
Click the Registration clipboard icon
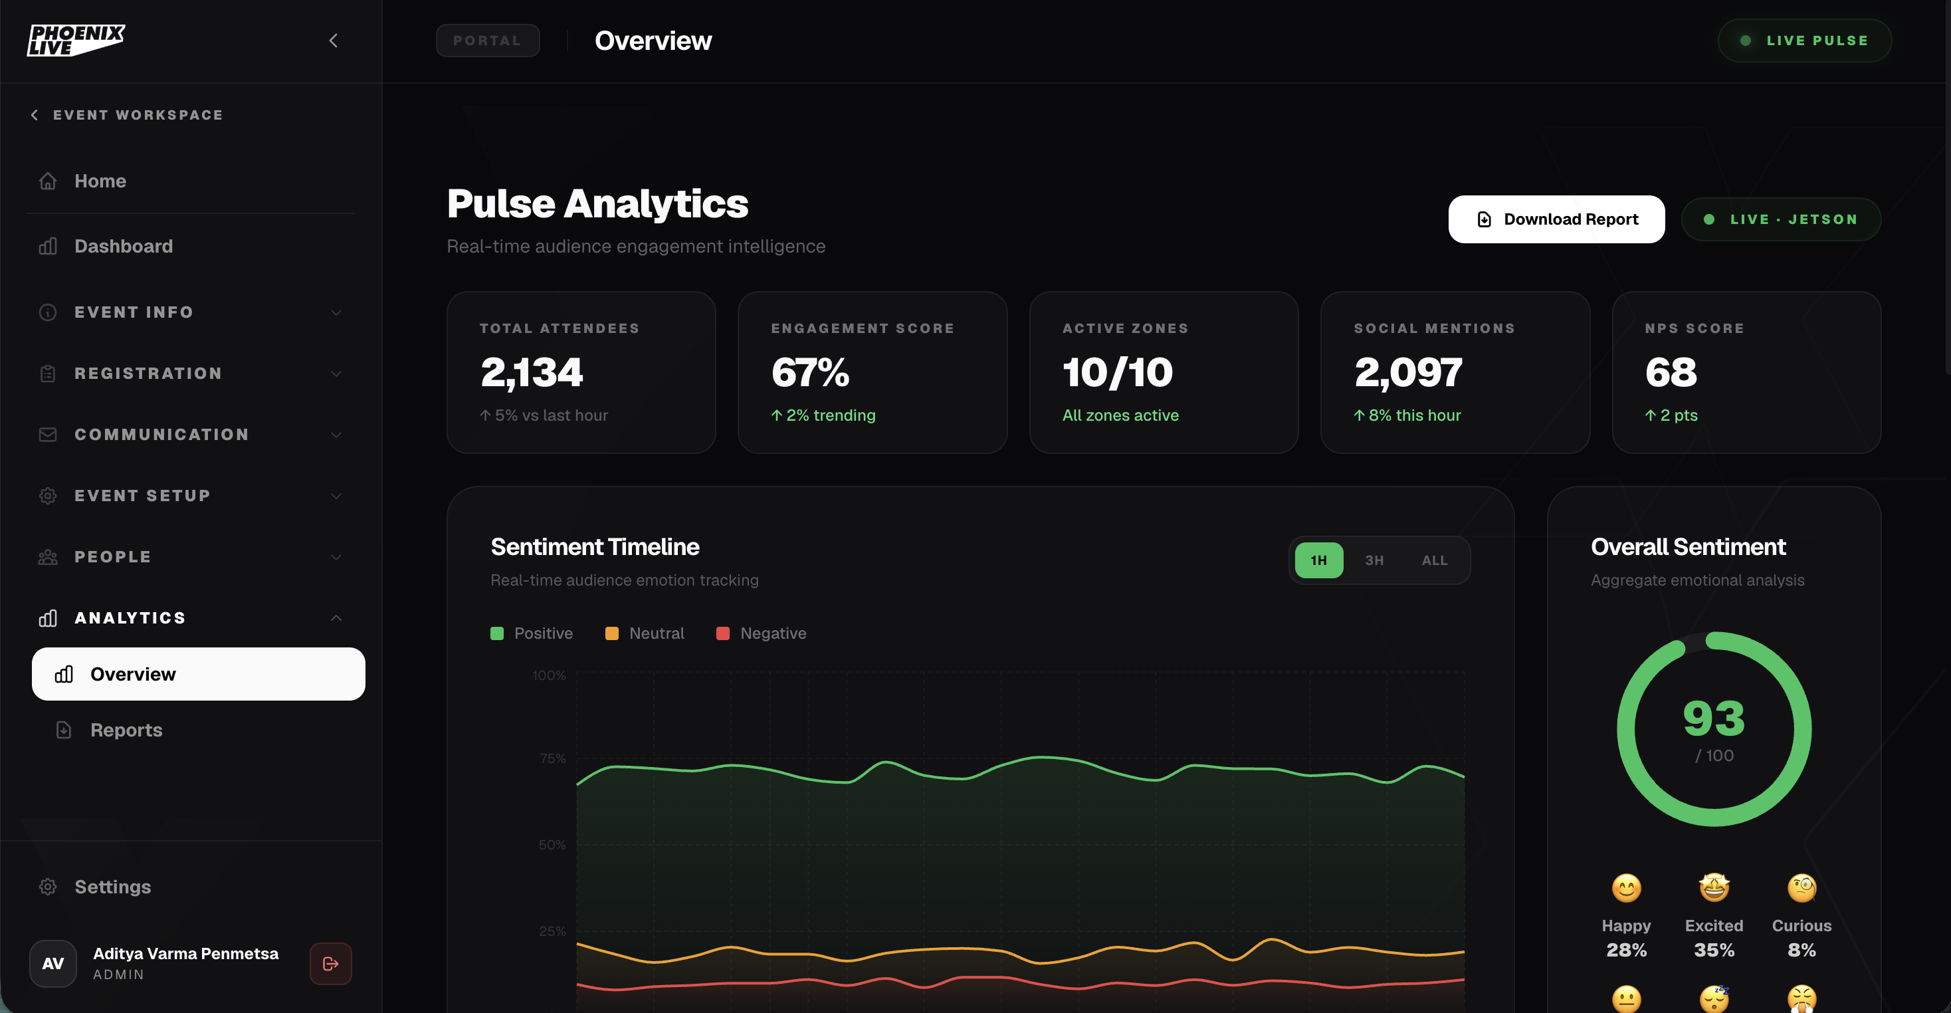[48, 374]
